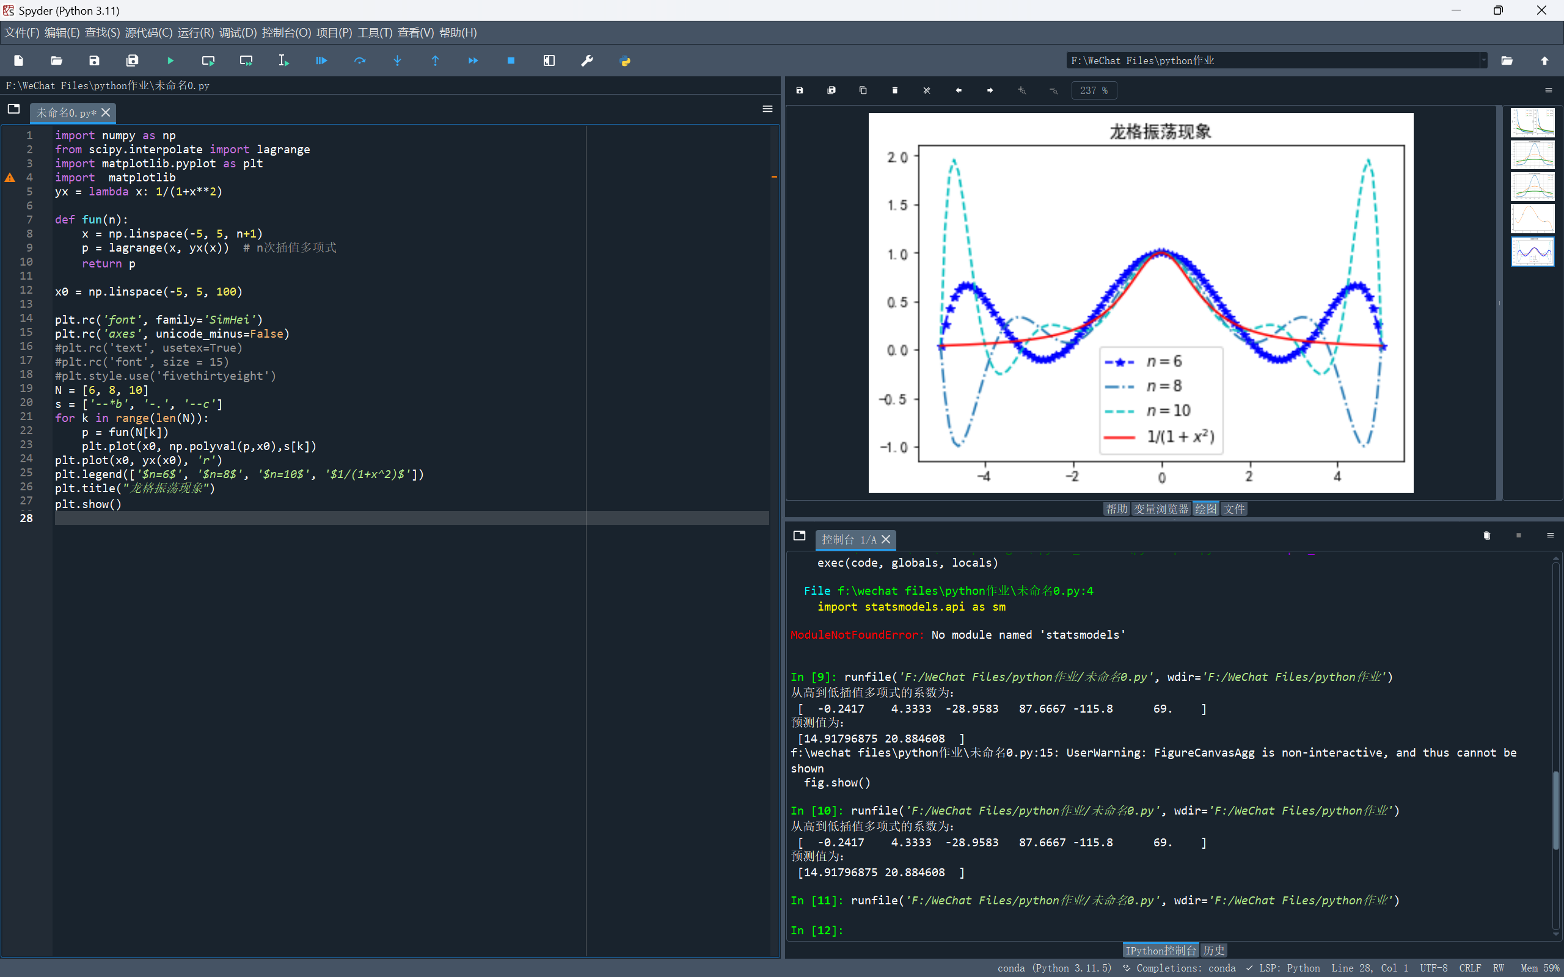
Task: Copy plot to clipboard icon
Action: click(x=863, y=90)
